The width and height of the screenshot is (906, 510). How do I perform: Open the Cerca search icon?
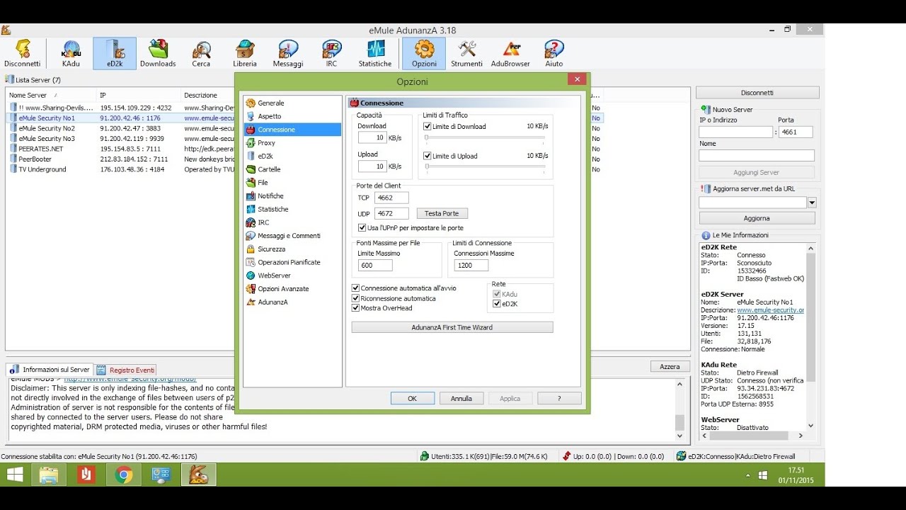click(201, 54)
